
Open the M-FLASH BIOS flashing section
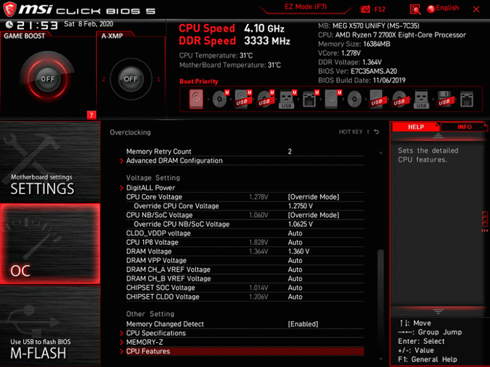[50, 326]
